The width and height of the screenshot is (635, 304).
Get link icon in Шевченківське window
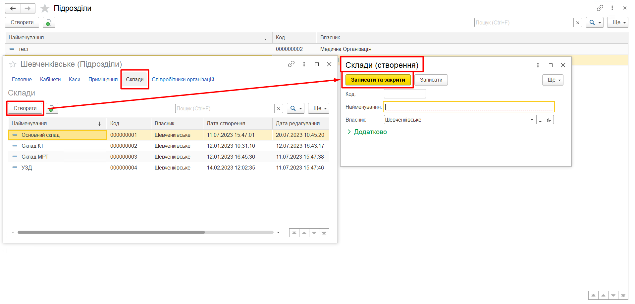pyautogui.click(x=291, y=64)
